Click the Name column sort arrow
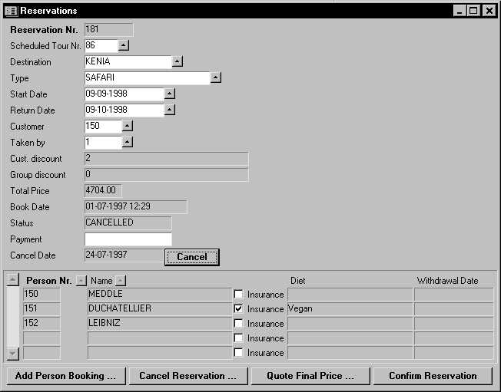The width and height of the screenshot is (501, 392). point(121,281)
